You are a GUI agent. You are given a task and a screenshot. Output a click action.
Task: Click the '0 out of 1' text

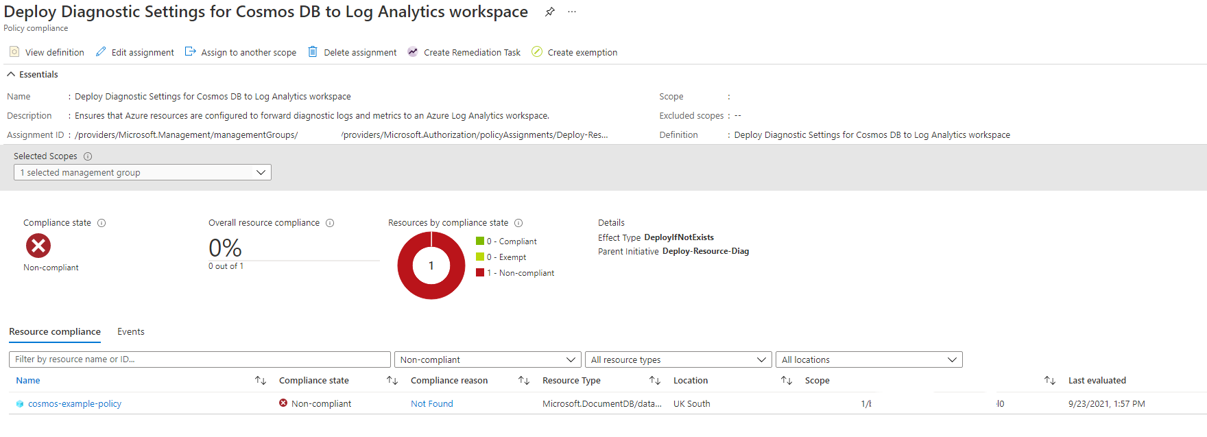click(226, 266)
